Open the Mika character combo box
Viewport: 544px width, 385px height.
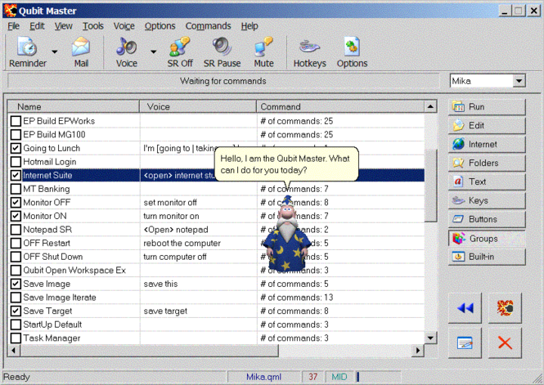[x=488, y=81]
